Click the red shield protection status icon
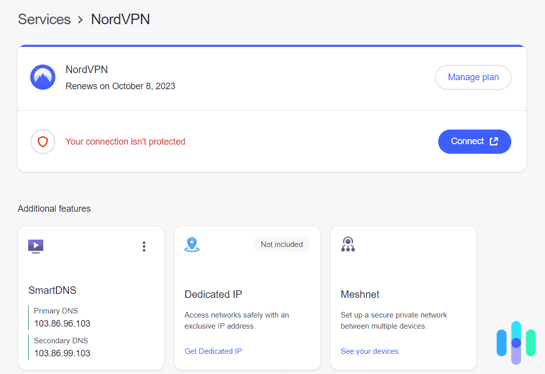 tap(42, 142)
